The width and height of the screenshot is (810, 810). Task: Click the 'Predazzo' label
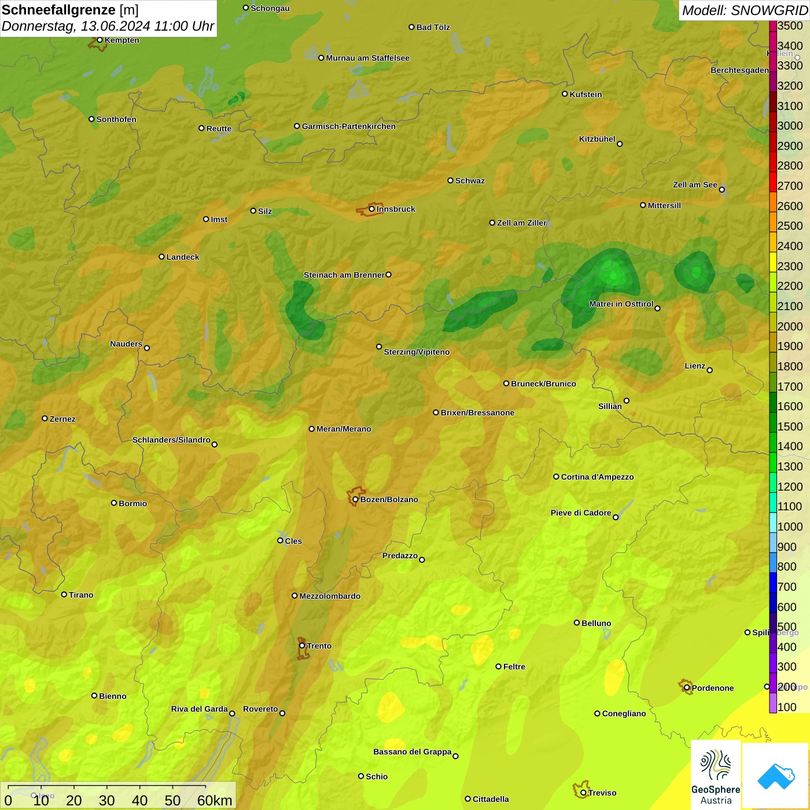[x=400, y=555]
